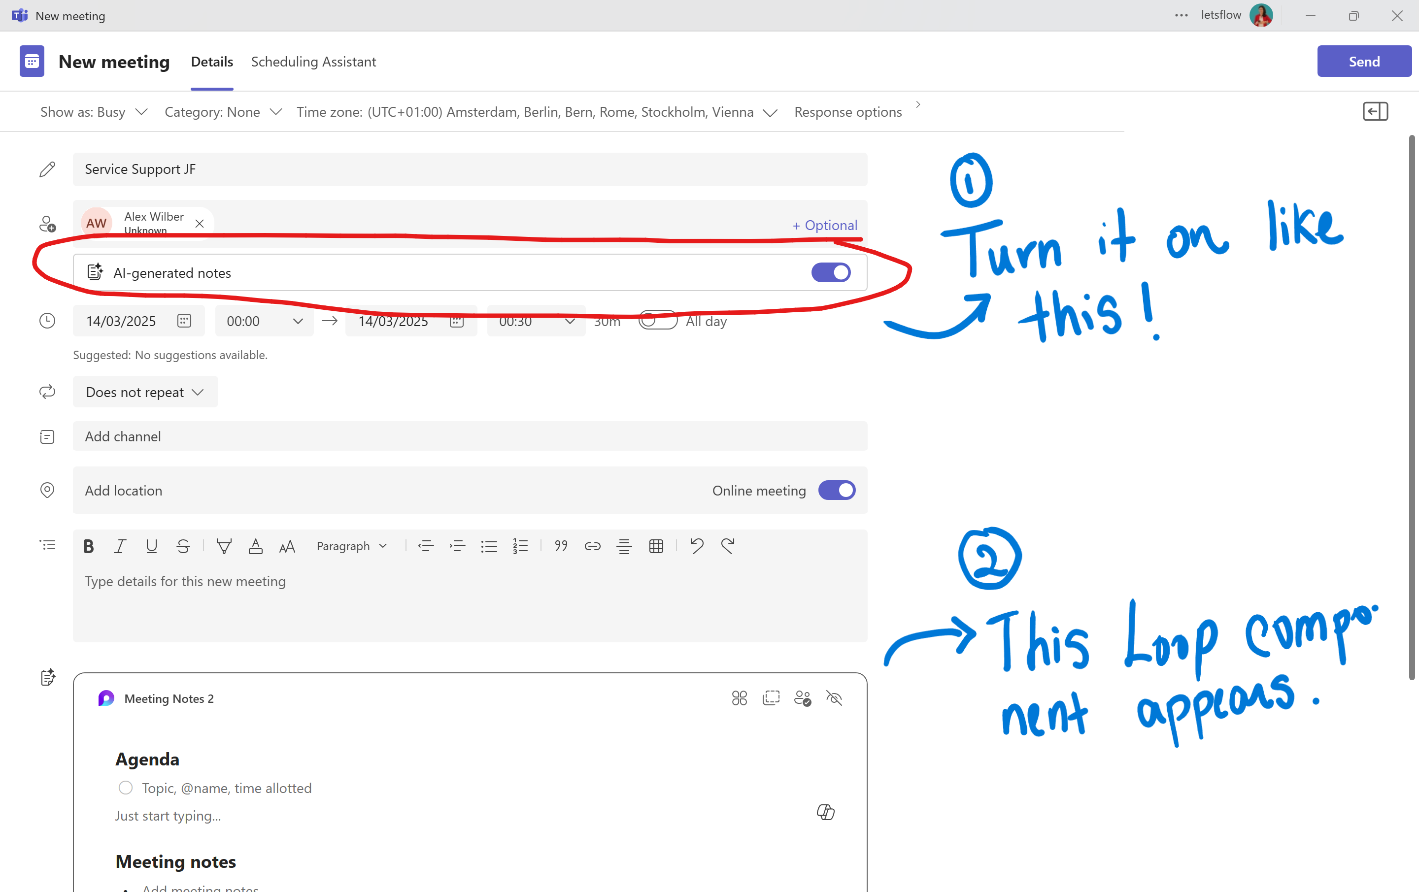Toggle bold formatting in editor toolbar

coord(88,546)
